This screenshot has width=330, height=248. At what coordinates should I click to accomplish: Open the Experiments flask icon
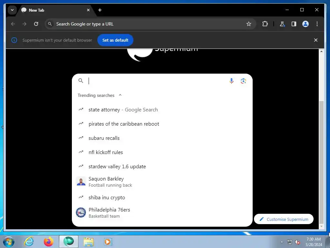[x=282, y=24]
